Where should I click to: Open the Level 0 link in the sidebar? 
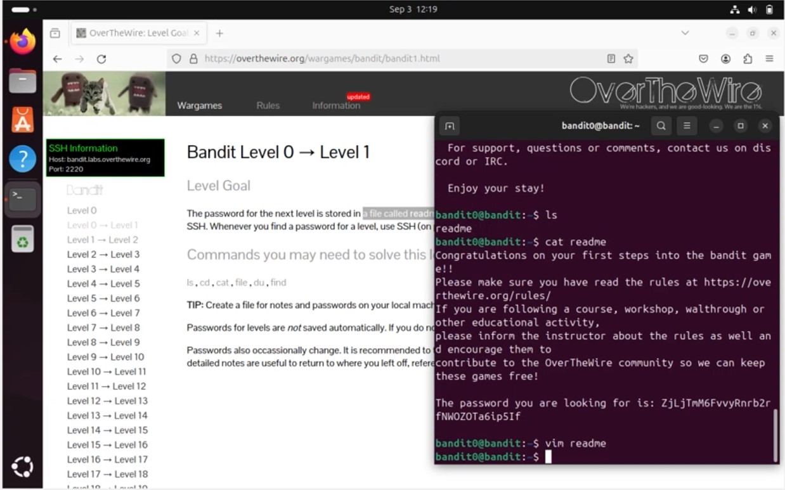point(82,210)
